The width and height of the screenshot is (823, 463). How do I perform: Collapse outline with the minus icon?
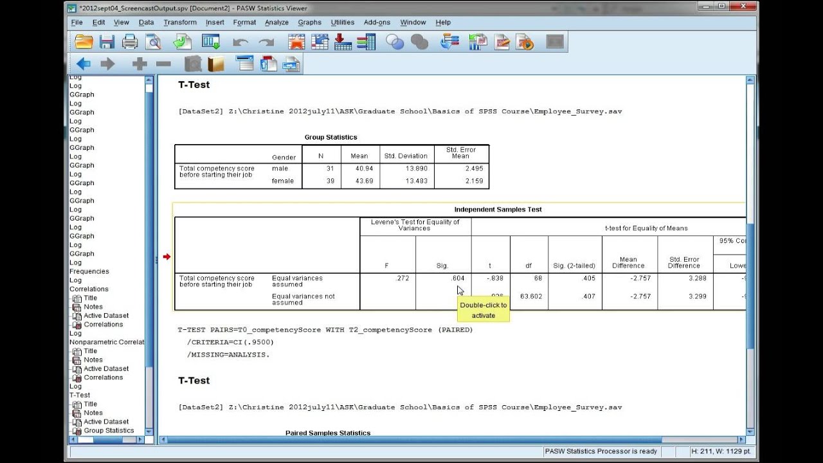163,64
